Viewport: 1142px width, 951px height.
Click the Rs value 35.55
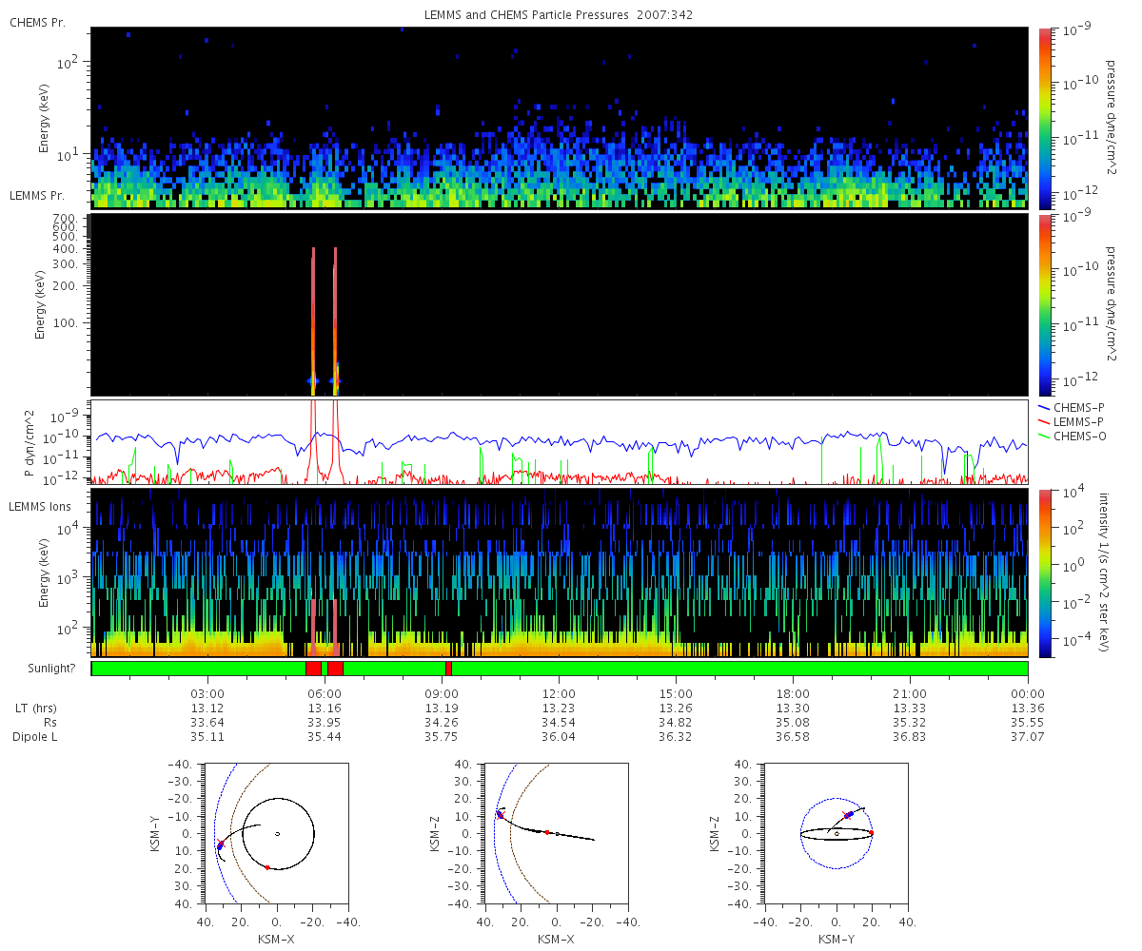(x=1028, y=722)
